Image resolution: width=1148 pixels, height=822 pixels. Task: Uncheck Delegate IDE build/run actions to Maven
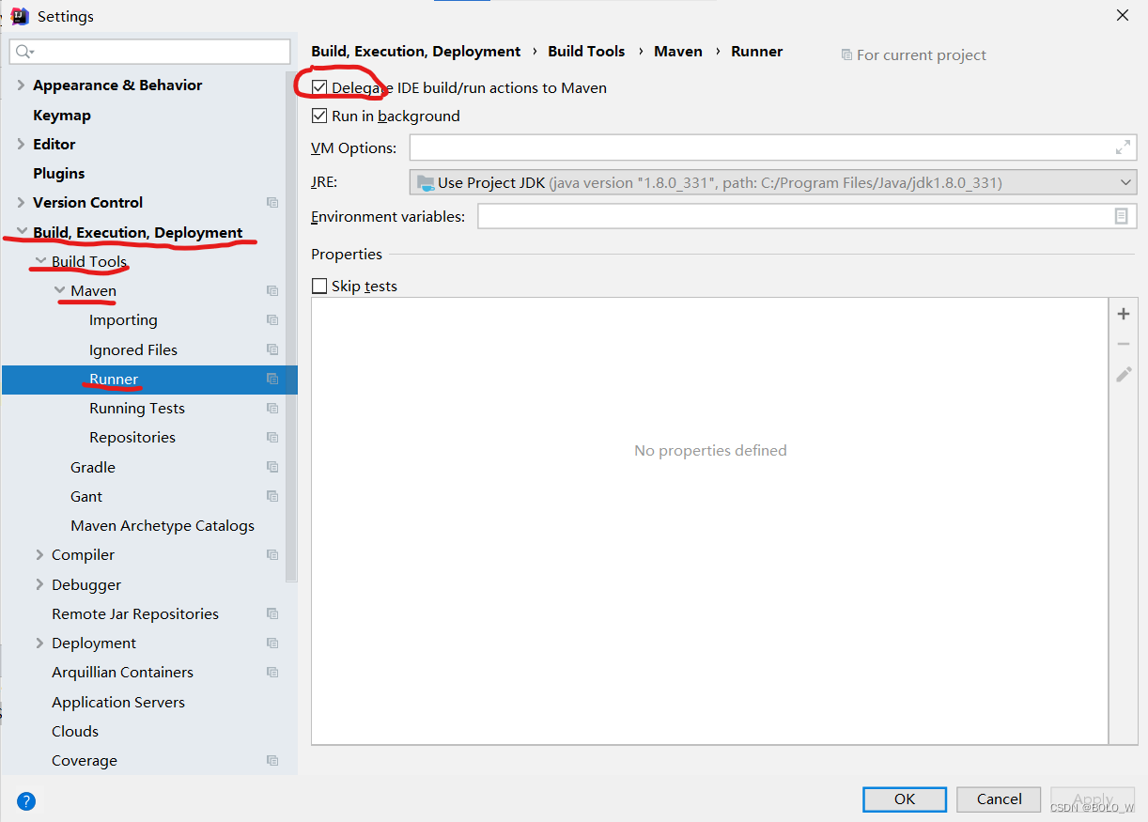tap(319, 87)
